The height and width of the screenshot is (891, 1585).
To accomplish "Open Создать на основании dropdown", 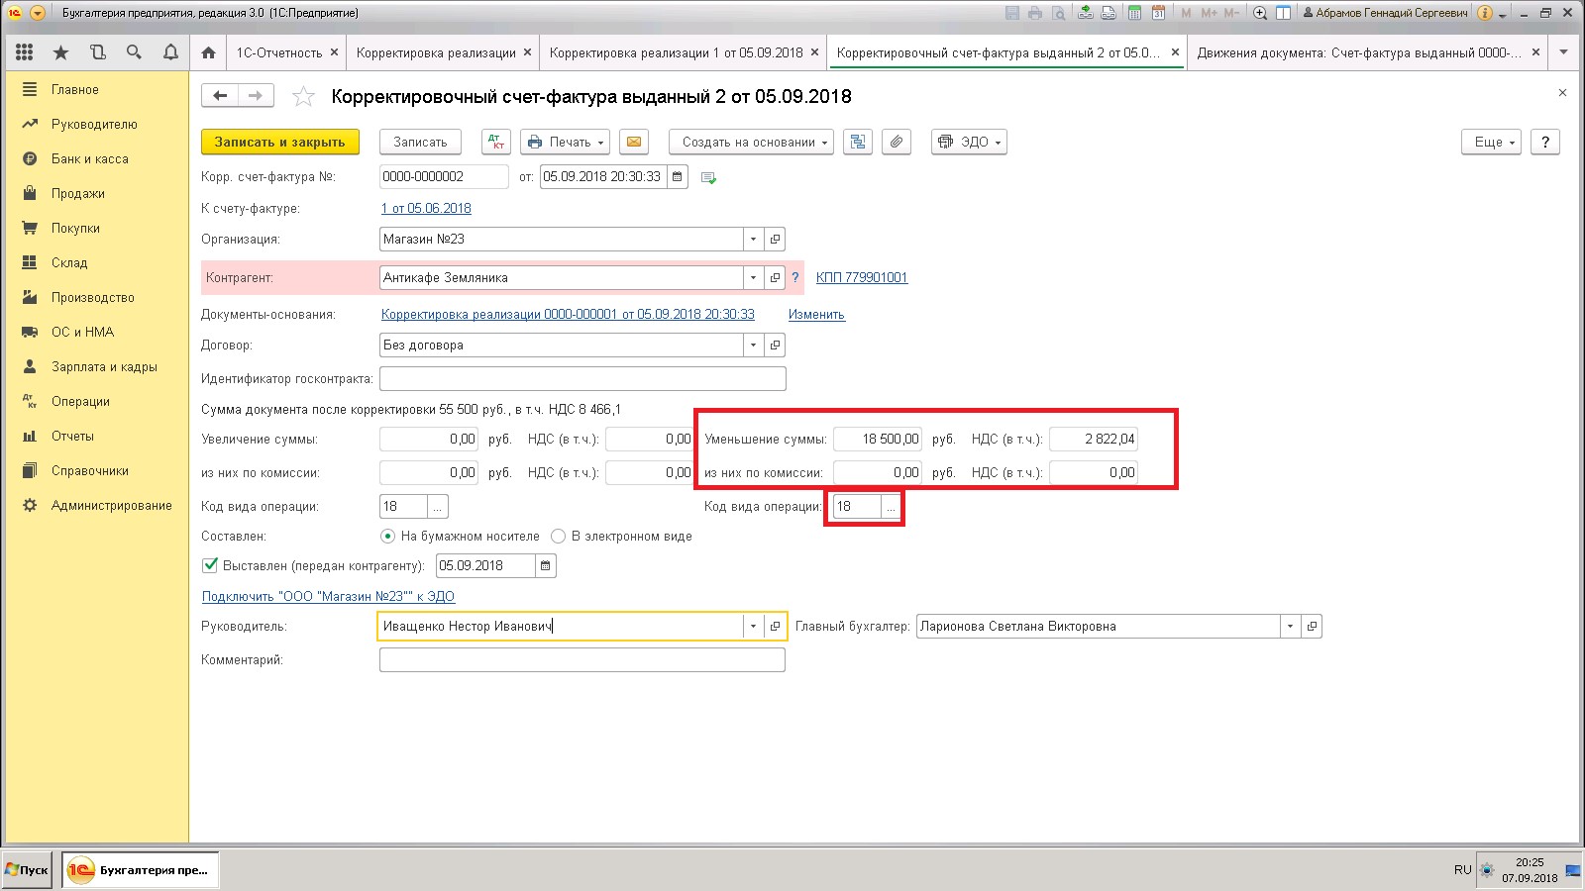I will [751, 142].
